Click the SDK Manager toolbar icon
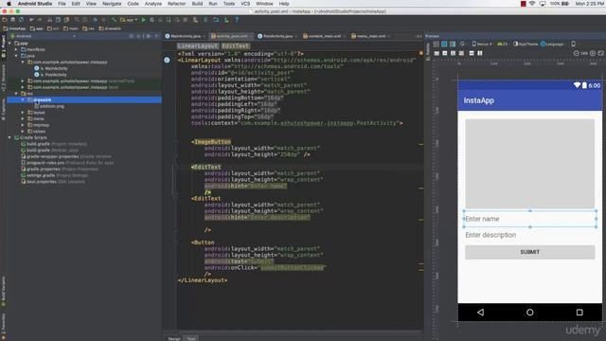Image resolution: width=606 pixels, height=341 pixels. click(x=226, y=20)
